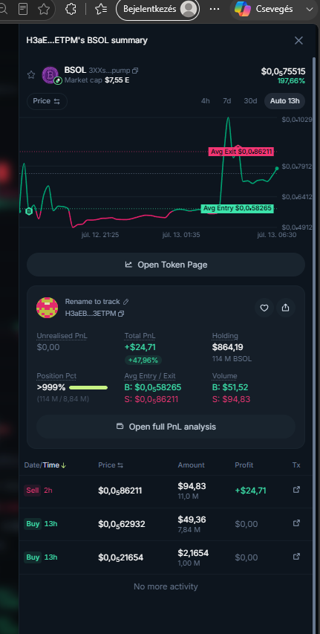The height and width of the screenshot is (634, 320).
Task: Click the Total PnL +47,96% badge
Action: pos(143,360)
